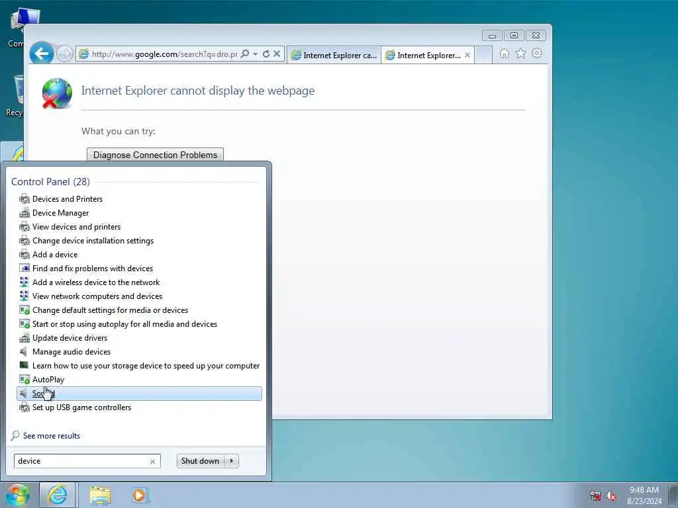The width and height of the screenshot is (678, 508).
Task: Click the network status tray icon
Action: pyautogui.click(x=595, y=495)
